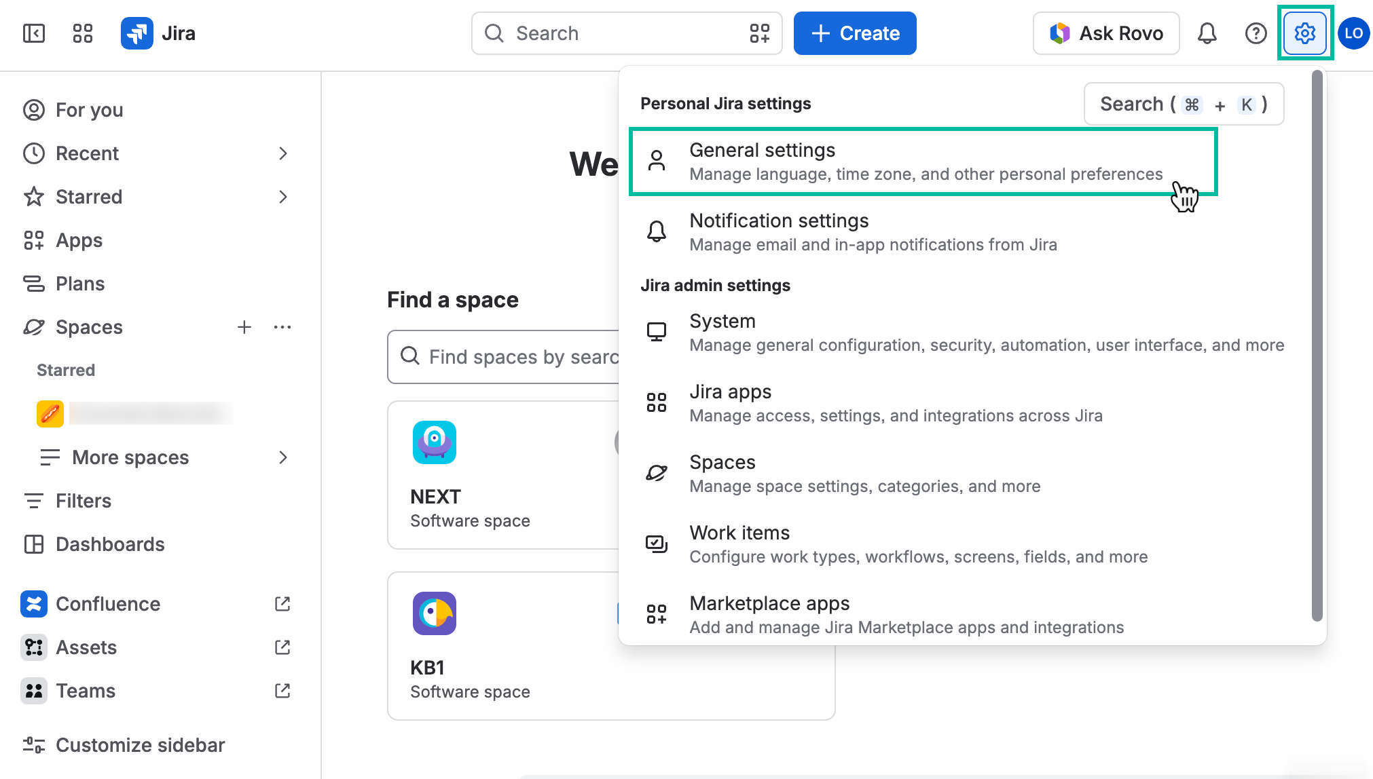Click the grid-plus icon beside Marketplace apps
Image resolution: width=1373 pixels, height=779 pixels.
(657, 614)
